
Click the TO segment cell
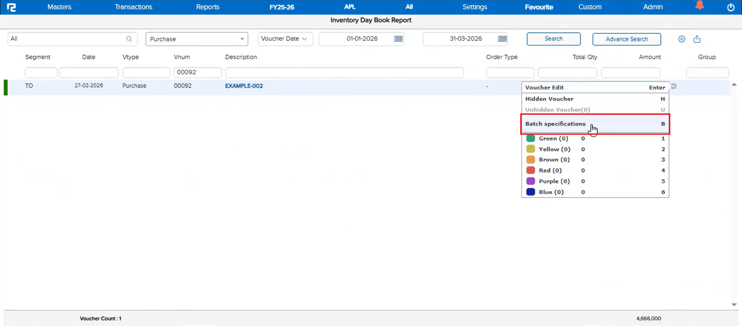pos(29,86)
